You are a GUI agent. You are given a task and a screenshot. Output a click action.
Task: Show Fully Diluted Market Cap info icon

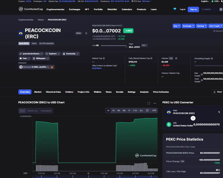pos(151,58)
